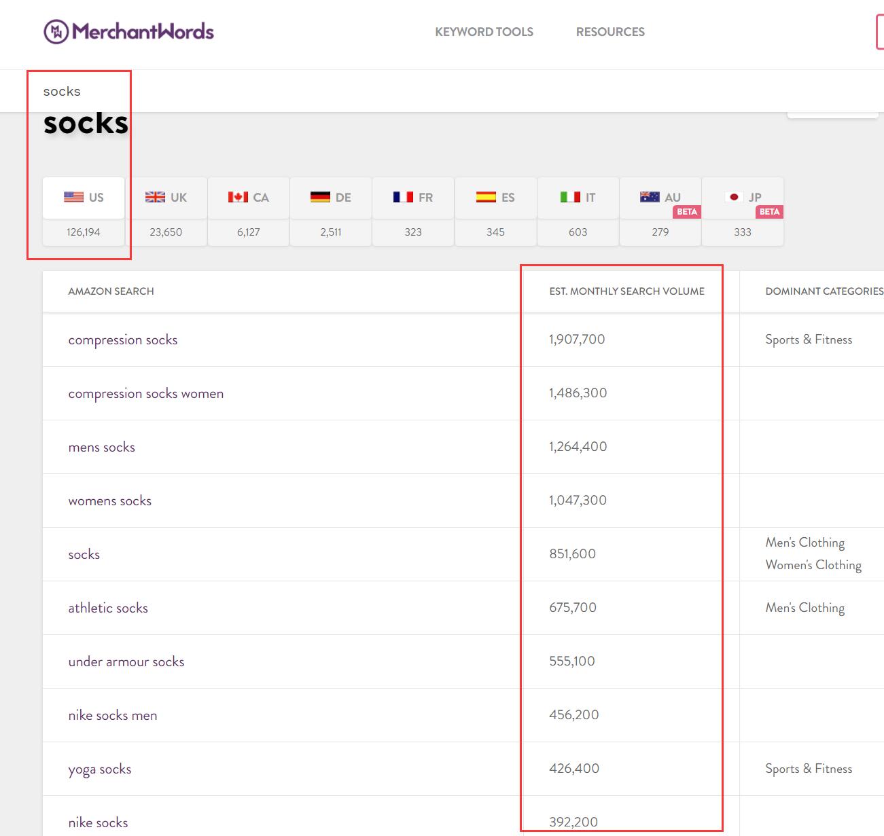Click the United States flag icon

[x=73, y=197]
